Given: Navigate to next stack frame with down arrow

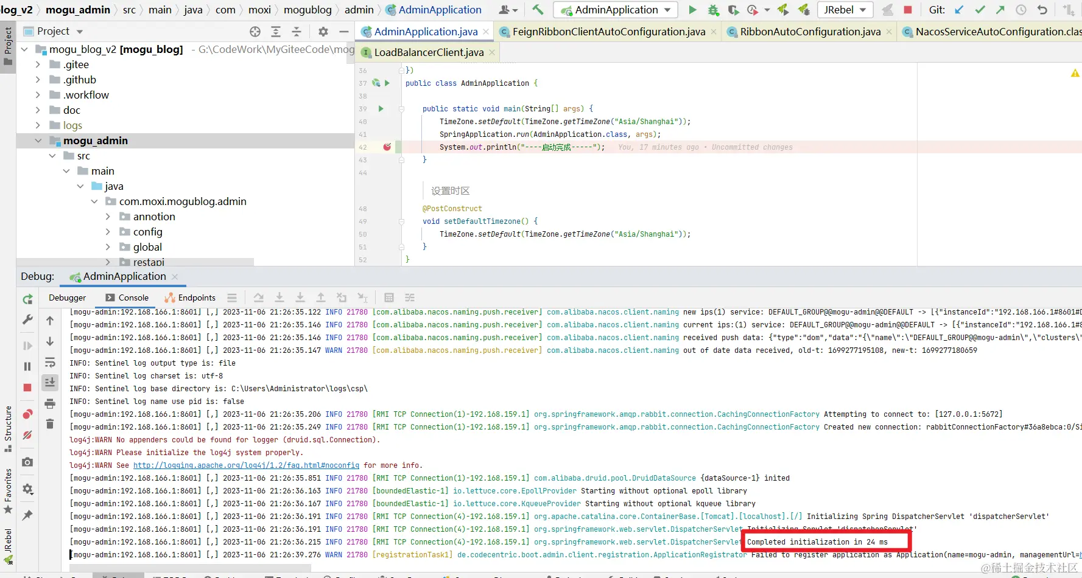Looking at the screenshot, I should pyautogui.click(x=50, y=341).
